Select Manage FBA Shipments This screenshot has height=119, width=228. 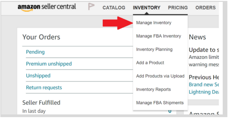tap(160, 103)
